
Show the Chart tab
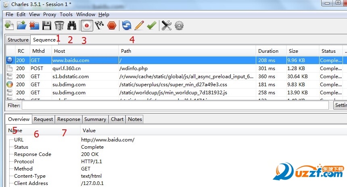click(117, 119)
